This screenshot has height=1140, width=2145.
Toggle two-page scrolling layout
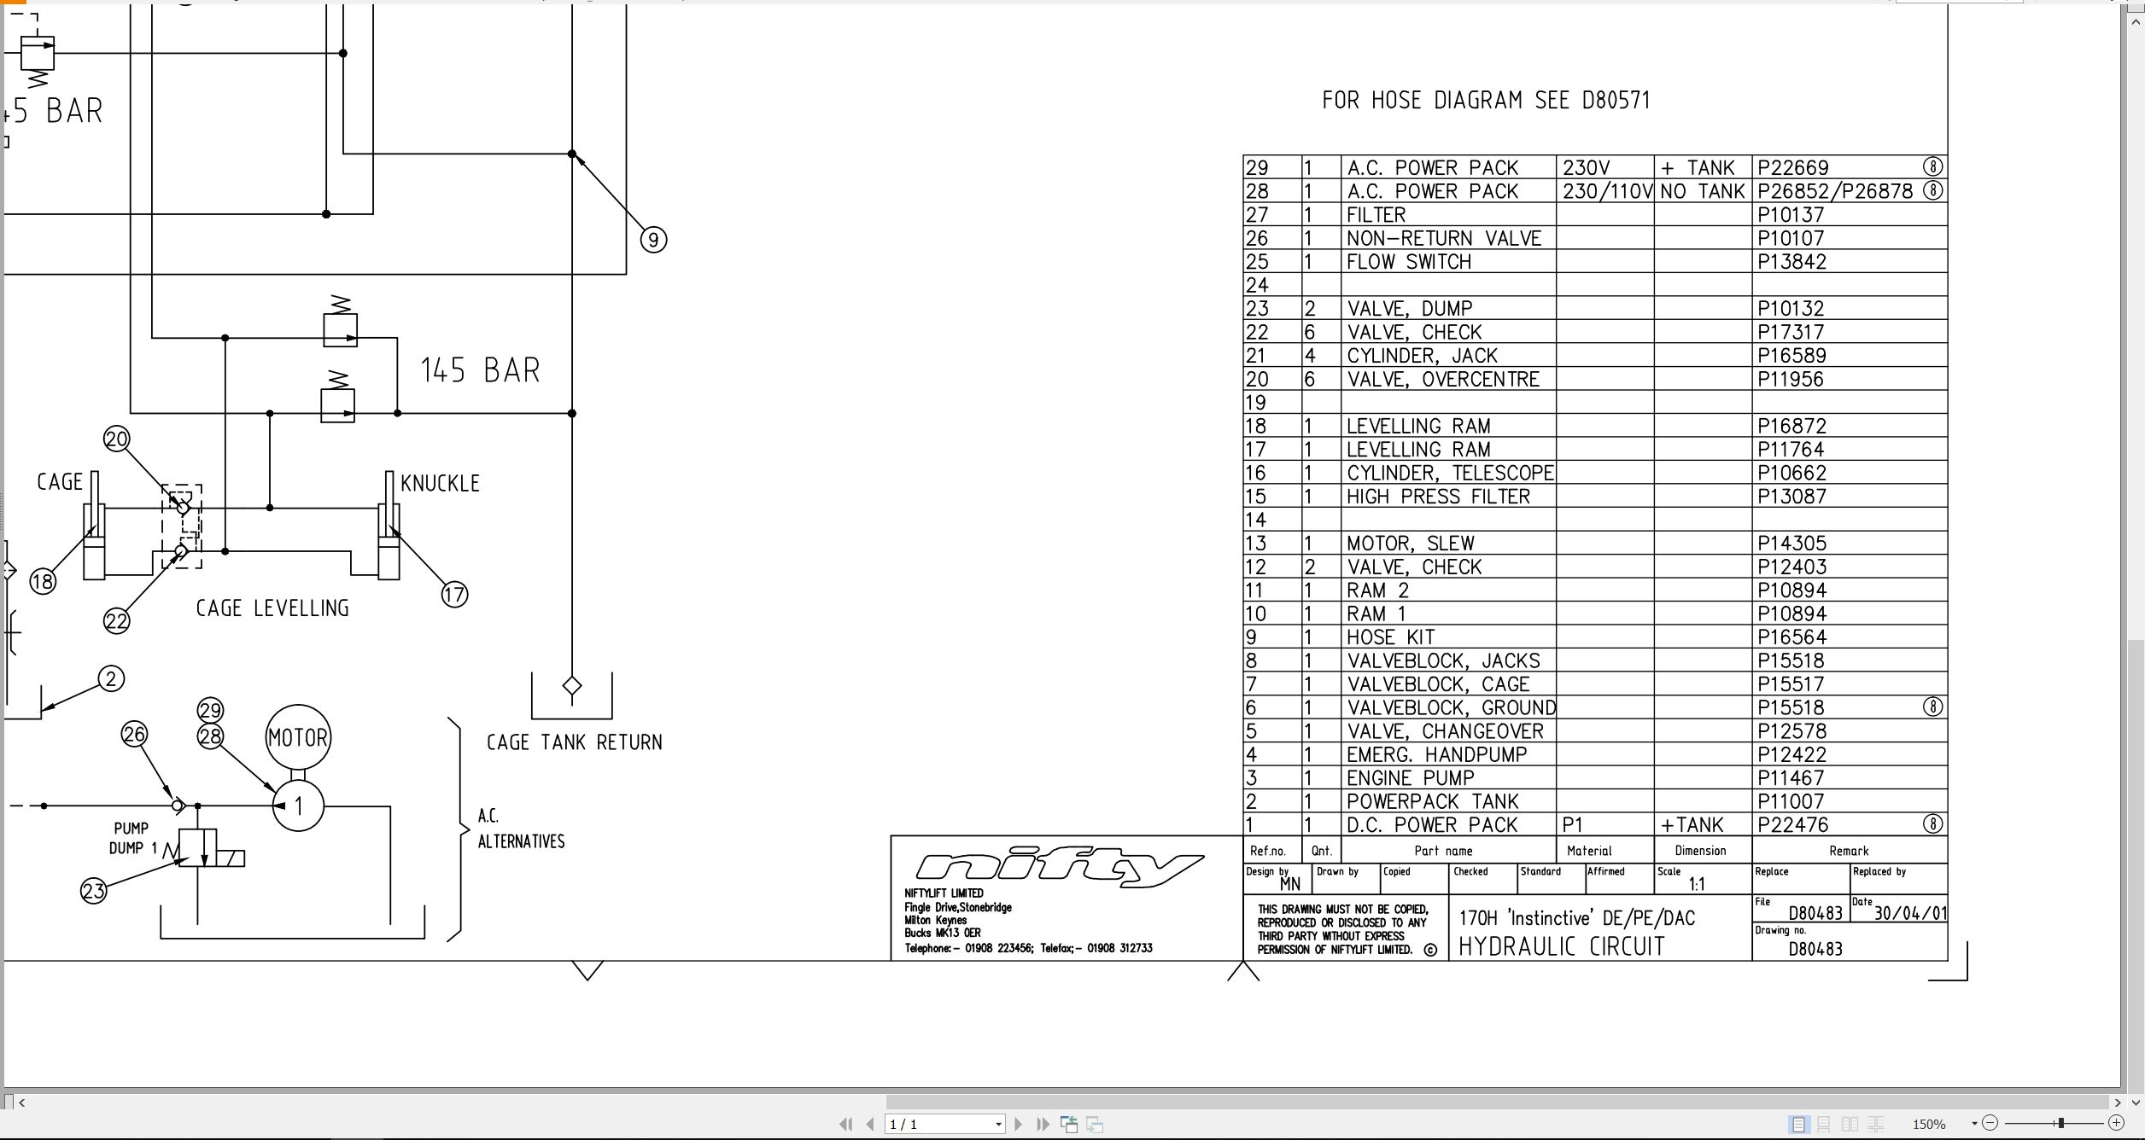point(1875,1124)
